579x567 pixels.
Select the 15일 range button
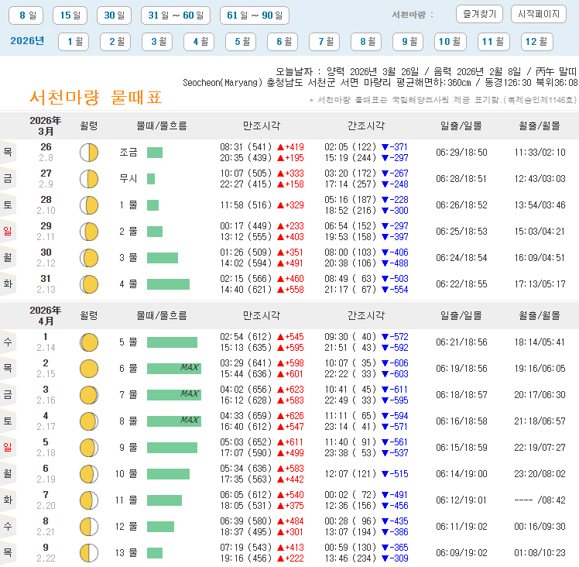[70, 15]
